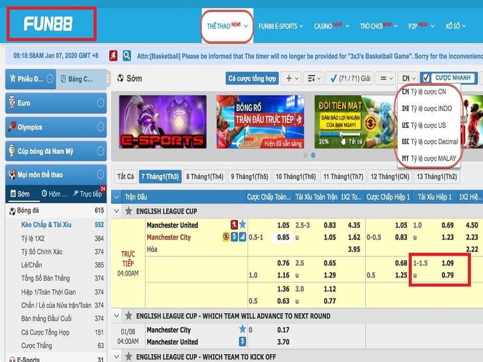Click the red running-man icon in the announcement bar
483x362 pixels.
[114, 56]
